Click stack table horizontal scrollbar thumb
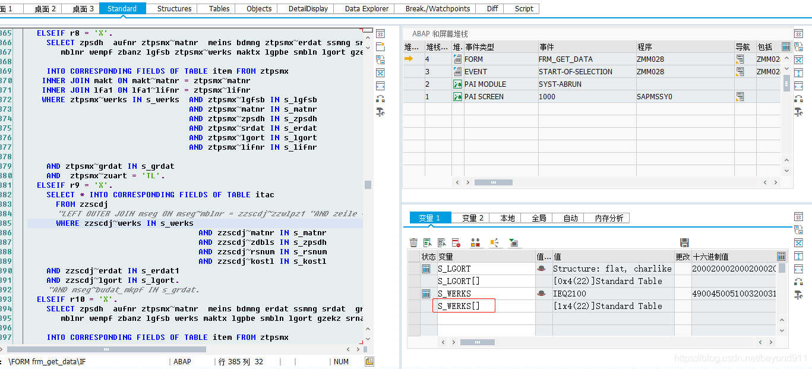The image size is (812, 369). point(493,182)
